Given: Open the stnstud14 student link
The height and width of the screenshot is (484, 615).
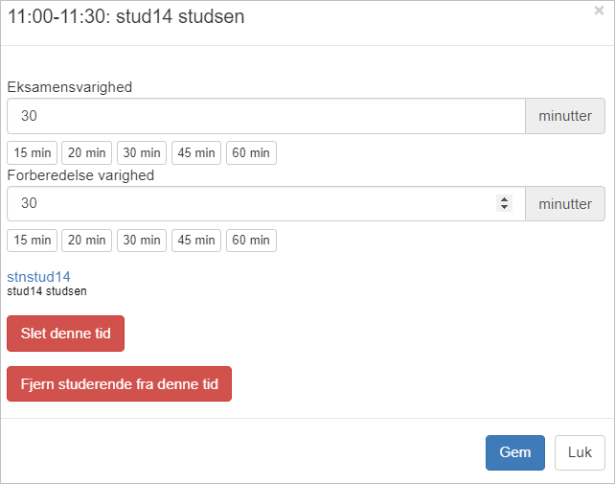Looking at the screenshot, I should (38, 276).
